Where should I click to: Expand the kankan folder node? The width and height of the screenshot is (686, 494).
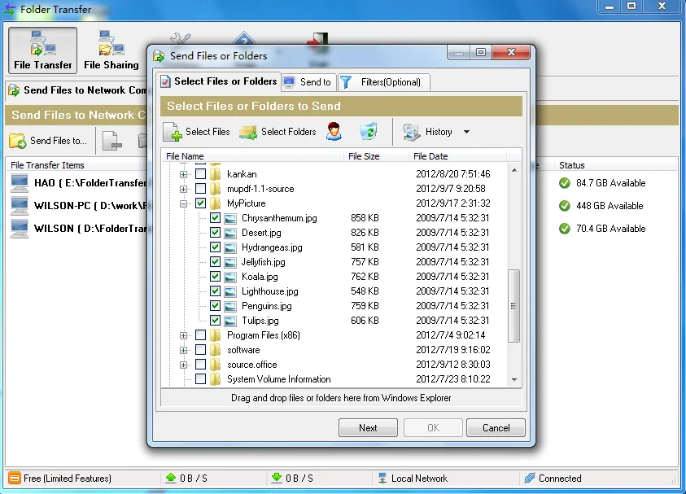coord(183,175)
